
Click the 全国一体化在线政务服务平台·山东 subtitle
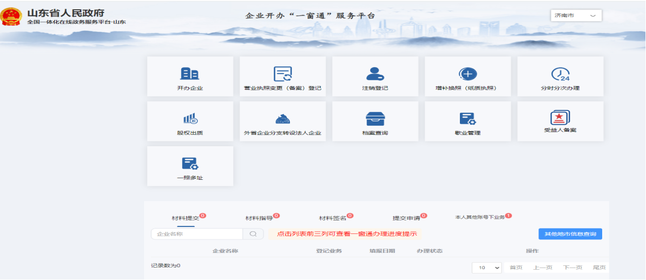[77, 22]
